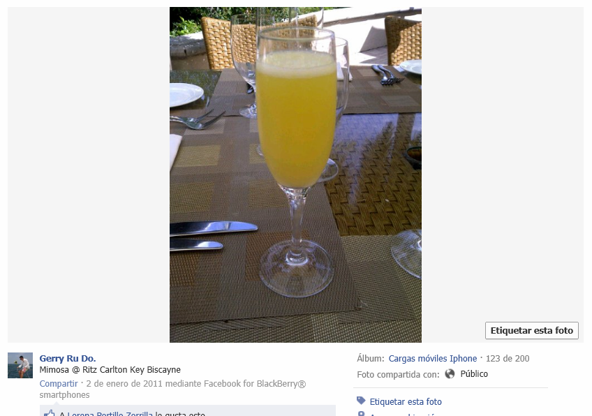
Task: Click the gray area left of the photo
Action: click(89, 174)
